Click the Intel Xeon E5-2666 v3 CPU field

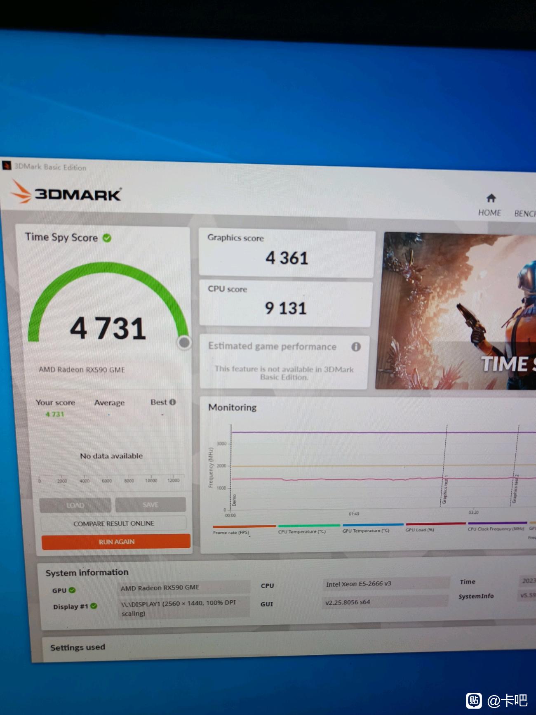pos(386,584)
